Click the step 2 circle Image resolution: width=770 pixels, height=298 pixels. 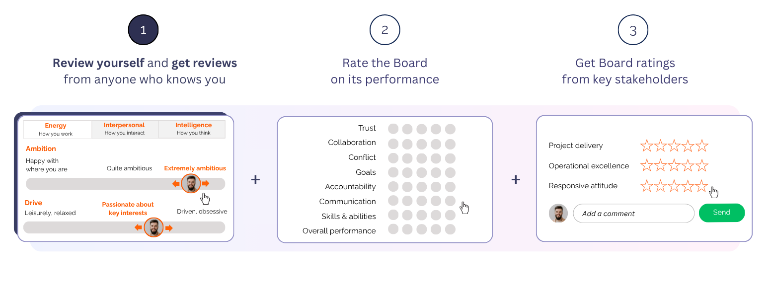(385, 30)
